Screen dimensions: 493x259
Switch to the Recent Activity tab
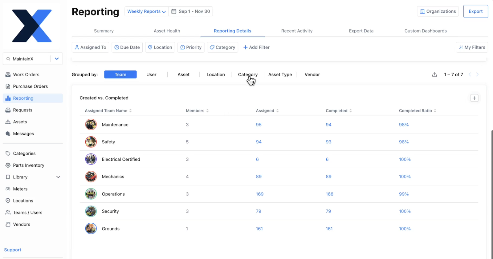pos(297,31)
